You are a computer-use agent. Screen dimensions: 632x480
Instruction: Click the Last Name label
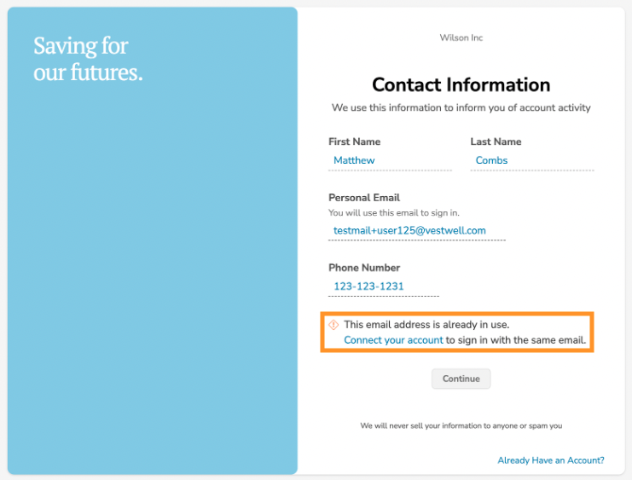click(x=496, y=142)
